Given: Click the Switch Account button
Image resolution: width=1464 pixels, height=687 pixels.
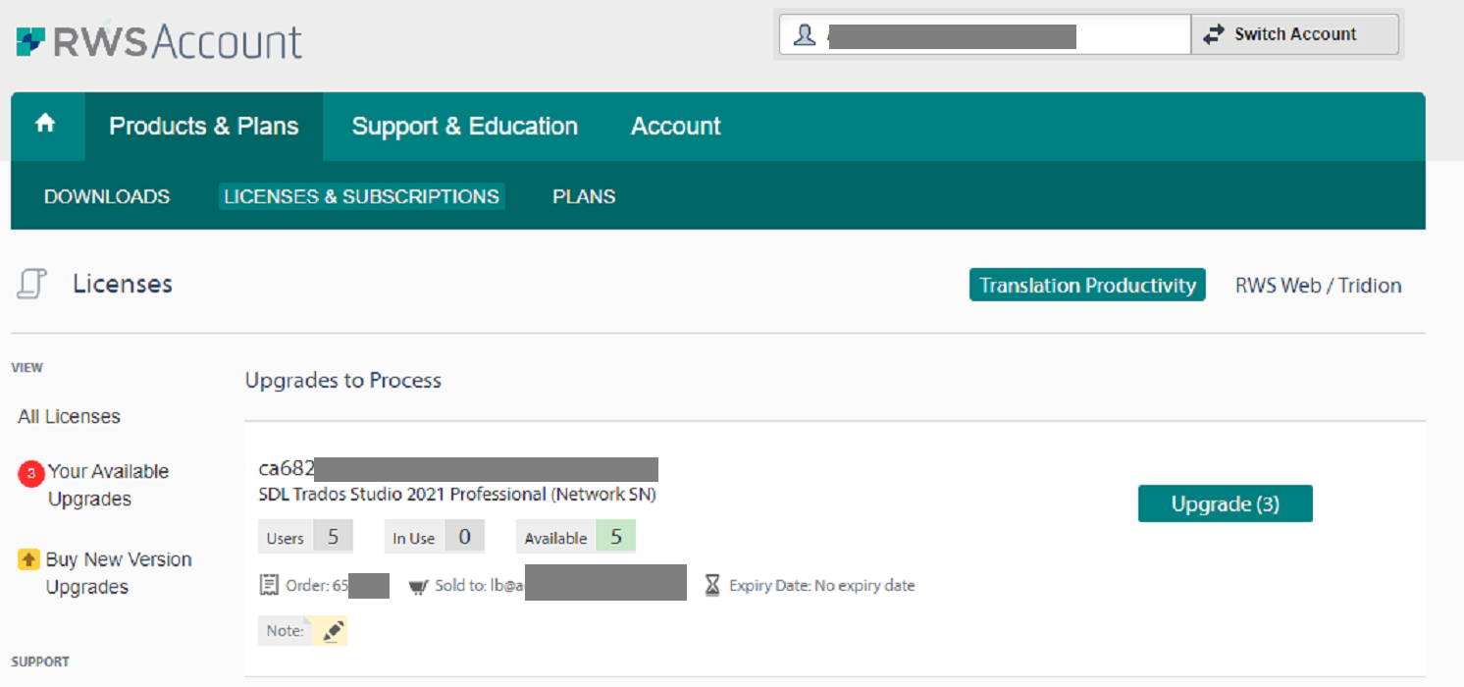Looking at the screenshot, I should click(1295, 34).
